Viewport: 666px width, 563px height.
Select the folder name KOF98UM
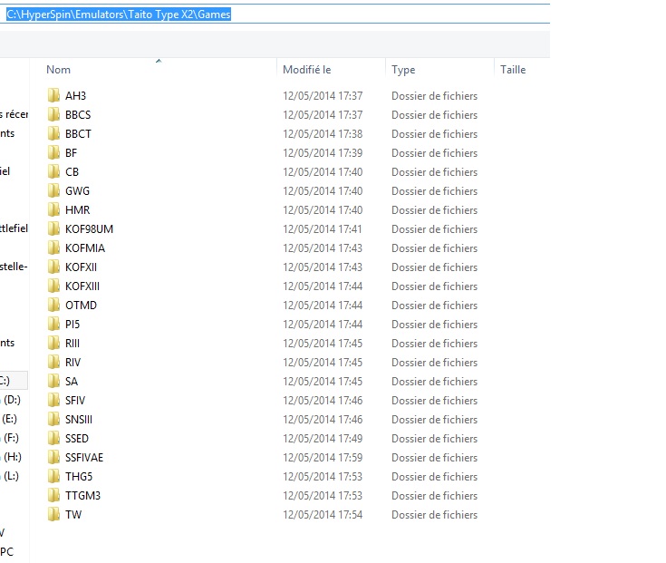click(89, 229)
